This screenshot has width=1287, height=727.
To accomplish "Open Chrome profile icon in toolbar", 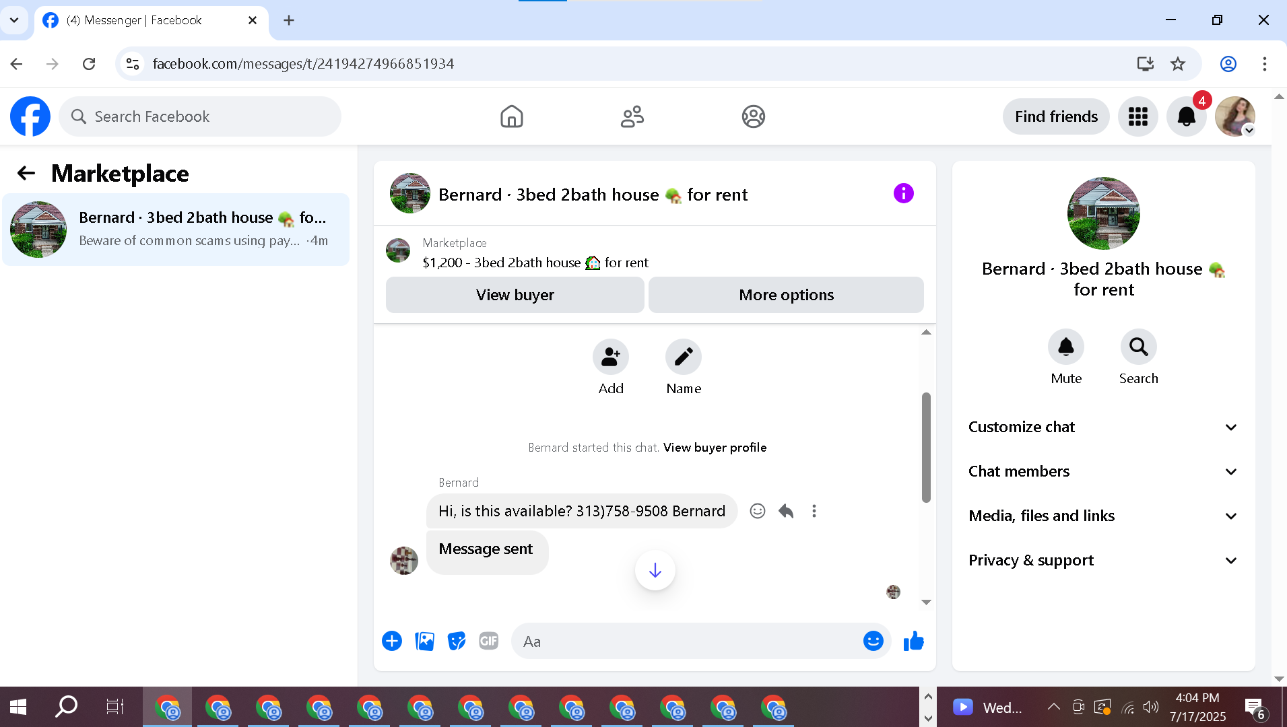I will 1228,64.
